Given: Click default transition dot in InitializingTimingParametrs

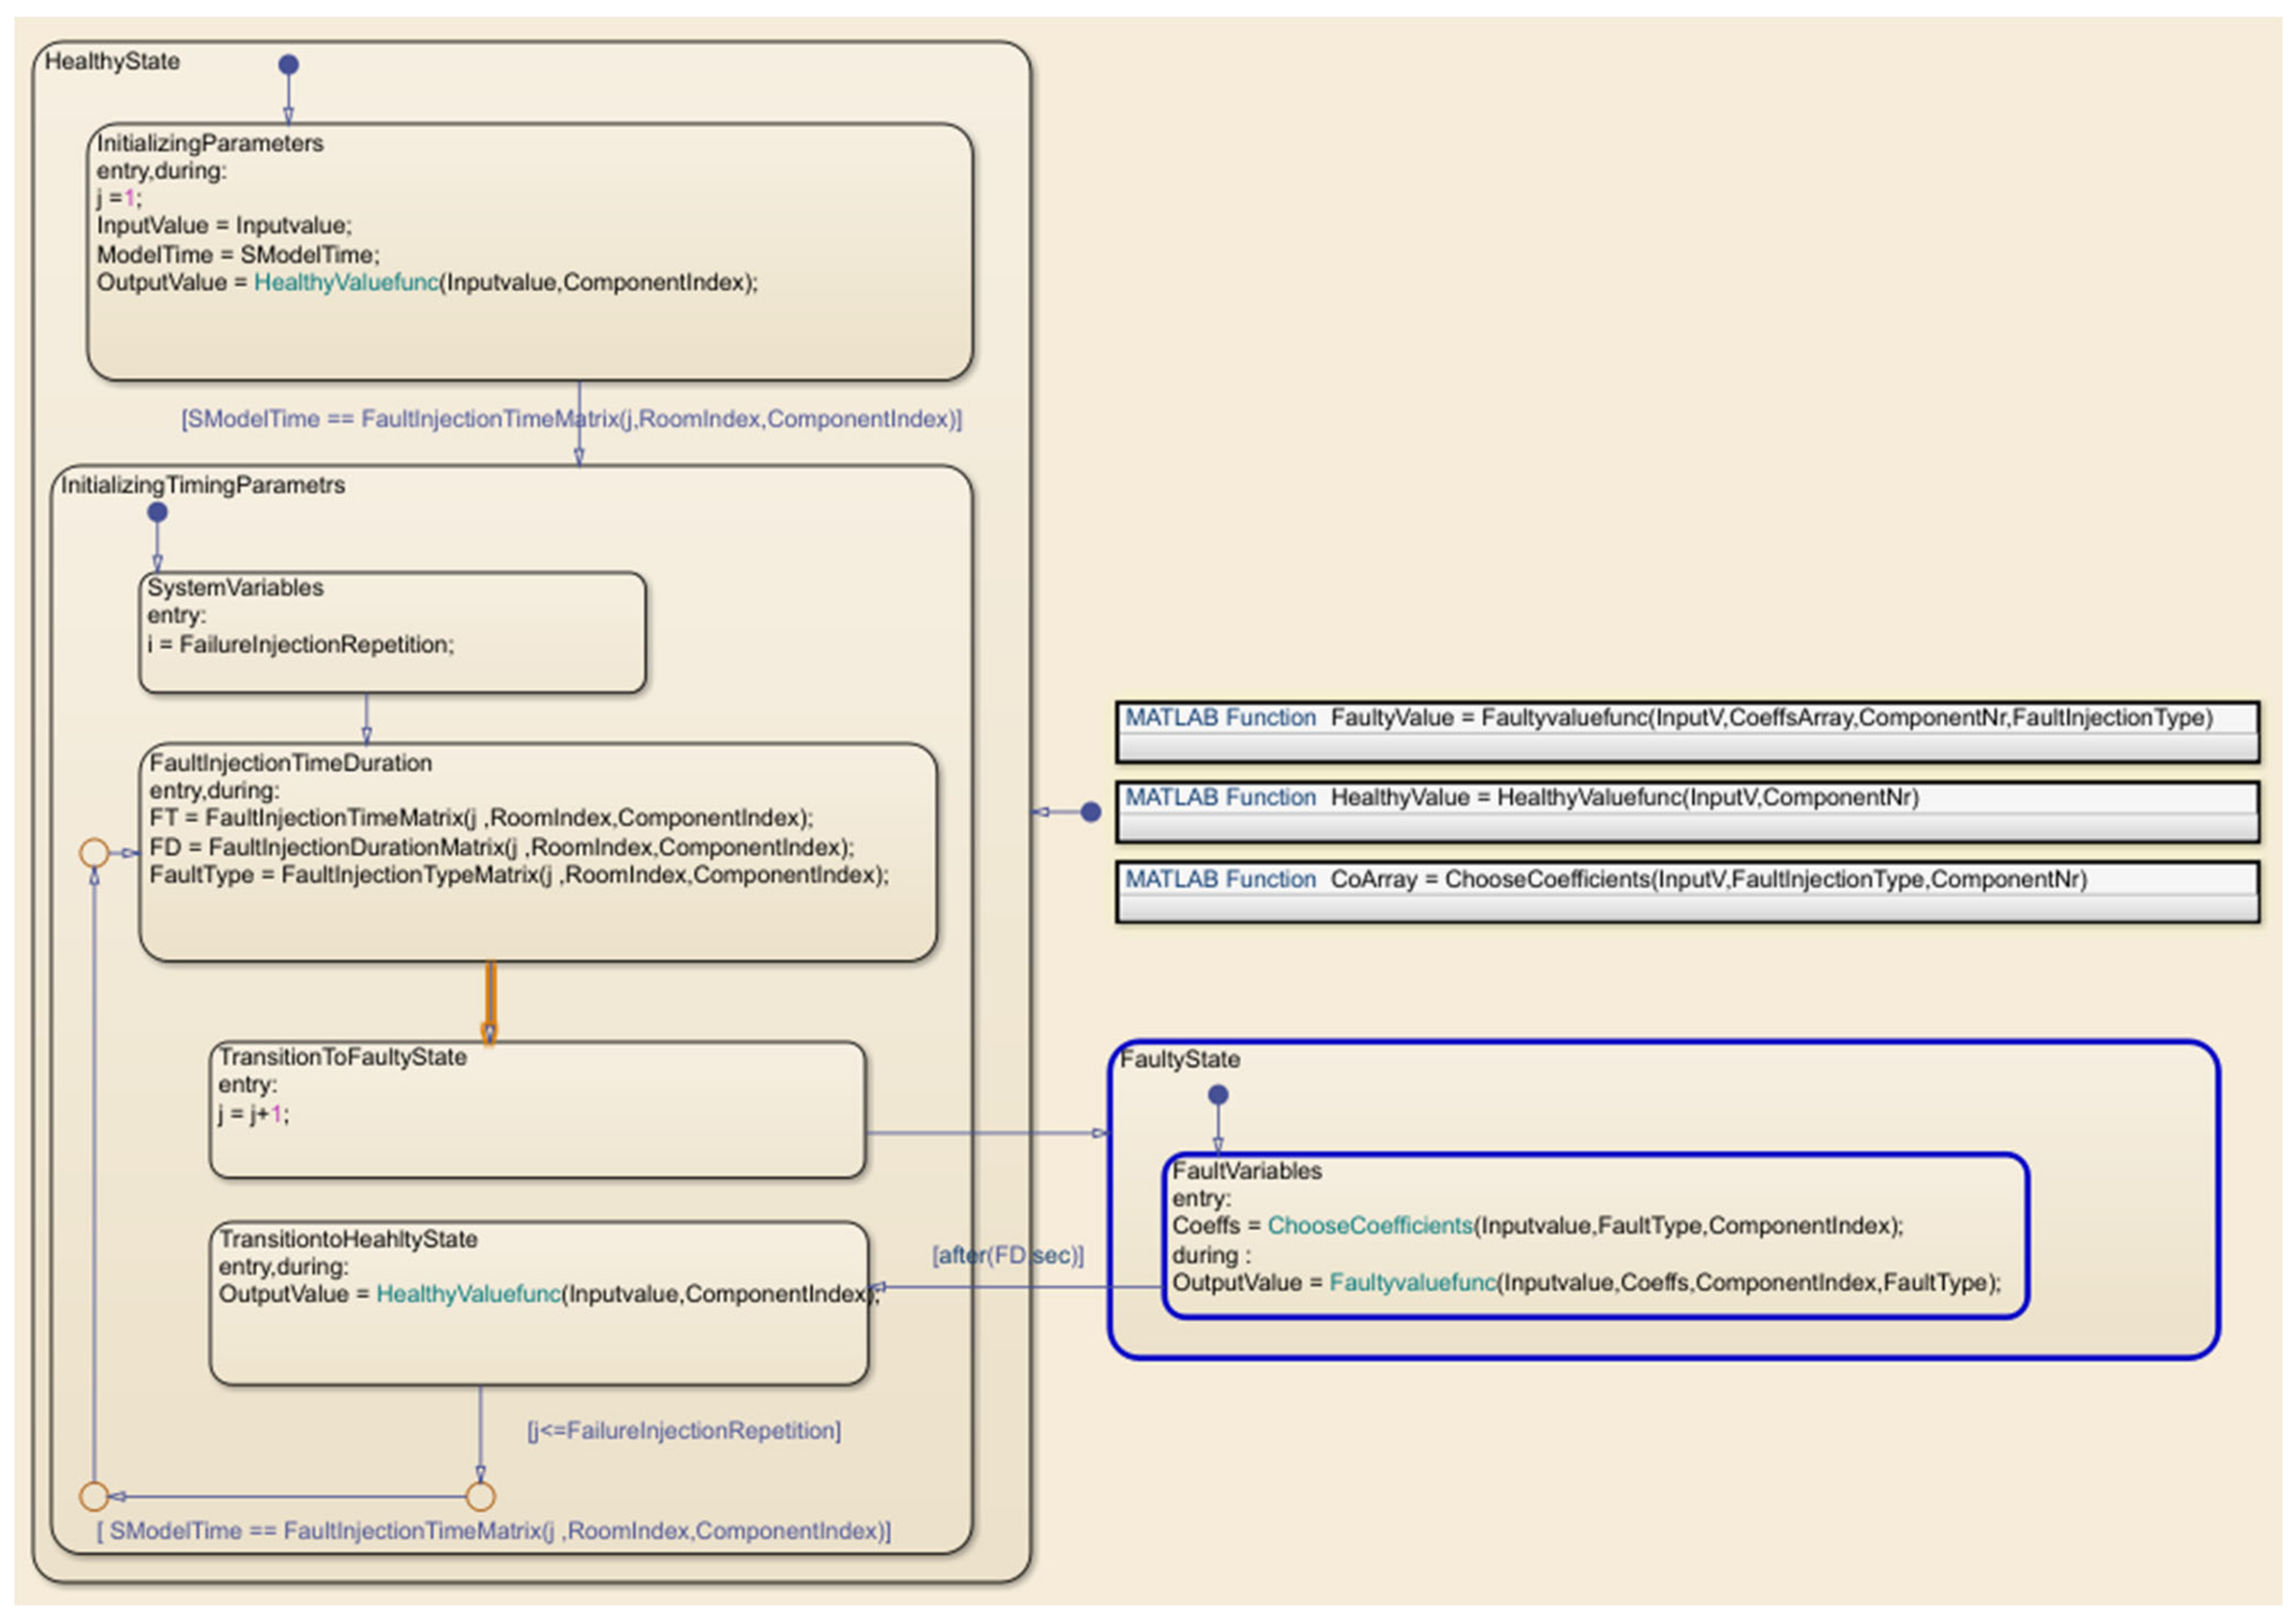Looking at the screenshot, I should [157, 513].
